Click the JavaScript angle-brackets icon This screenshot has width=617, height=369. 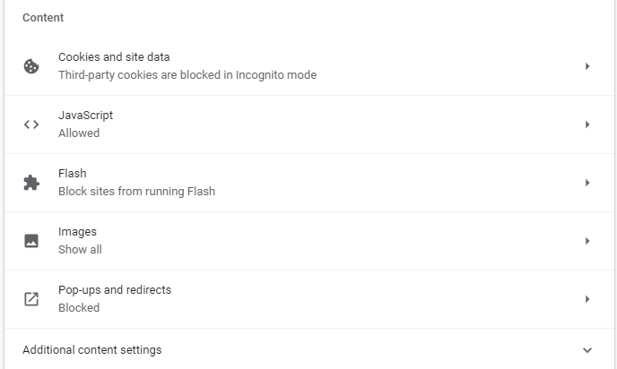31,124
